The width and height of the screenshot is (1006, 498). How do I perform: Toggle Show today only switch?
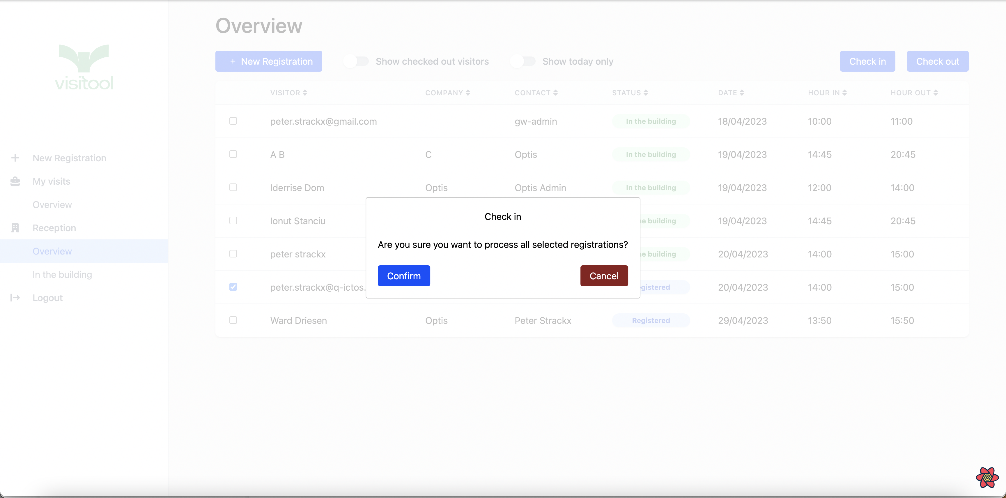[x=523, y=61]
